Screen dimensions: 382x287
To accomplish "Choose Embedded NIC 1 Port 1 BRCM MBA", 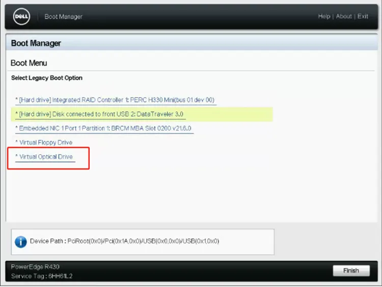I will [103, 128].
